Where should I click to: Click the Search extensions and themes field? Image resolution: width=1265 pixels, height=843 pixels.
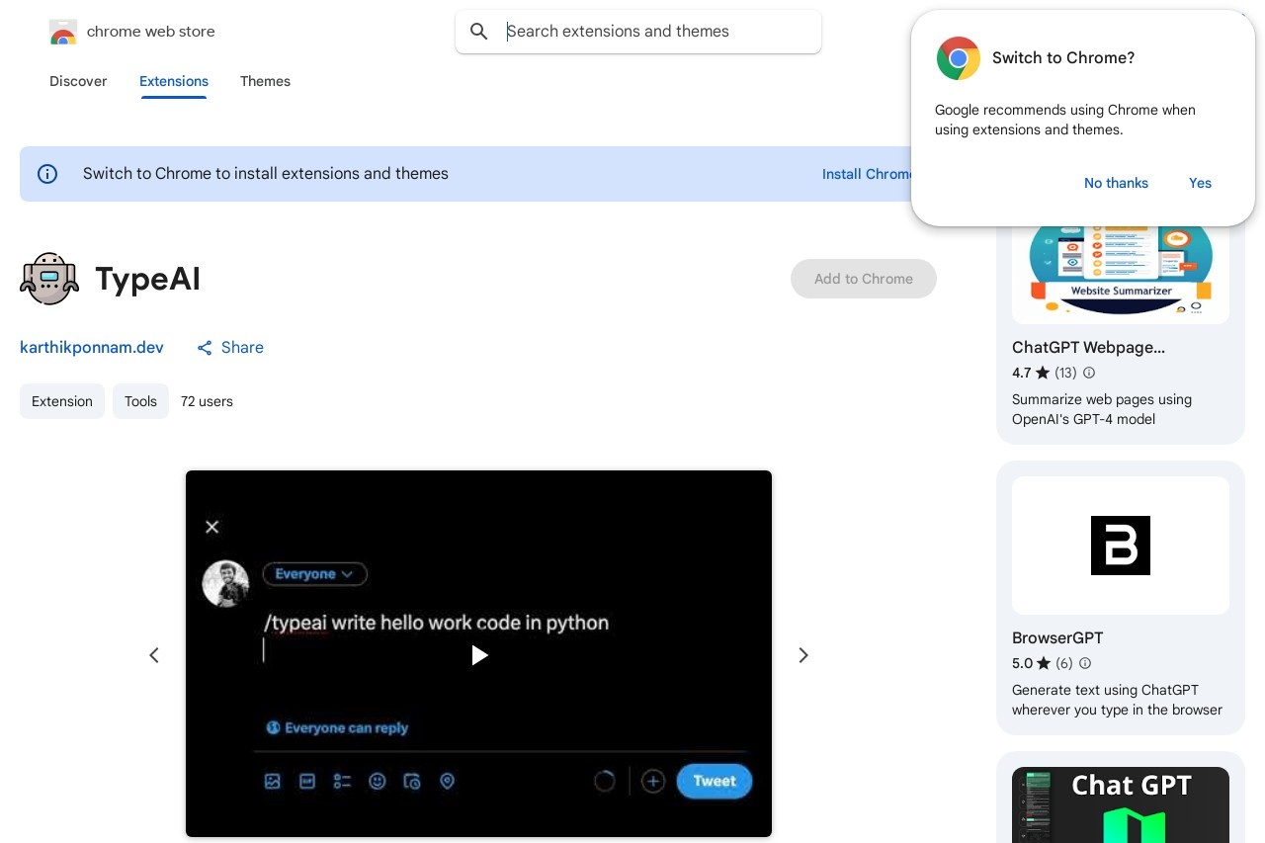(x=638, y=32)
